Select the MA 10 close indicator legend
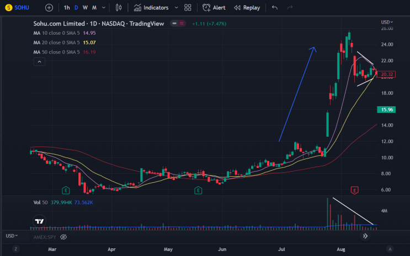This screenshot has height=256, width=410. (56, 33)
